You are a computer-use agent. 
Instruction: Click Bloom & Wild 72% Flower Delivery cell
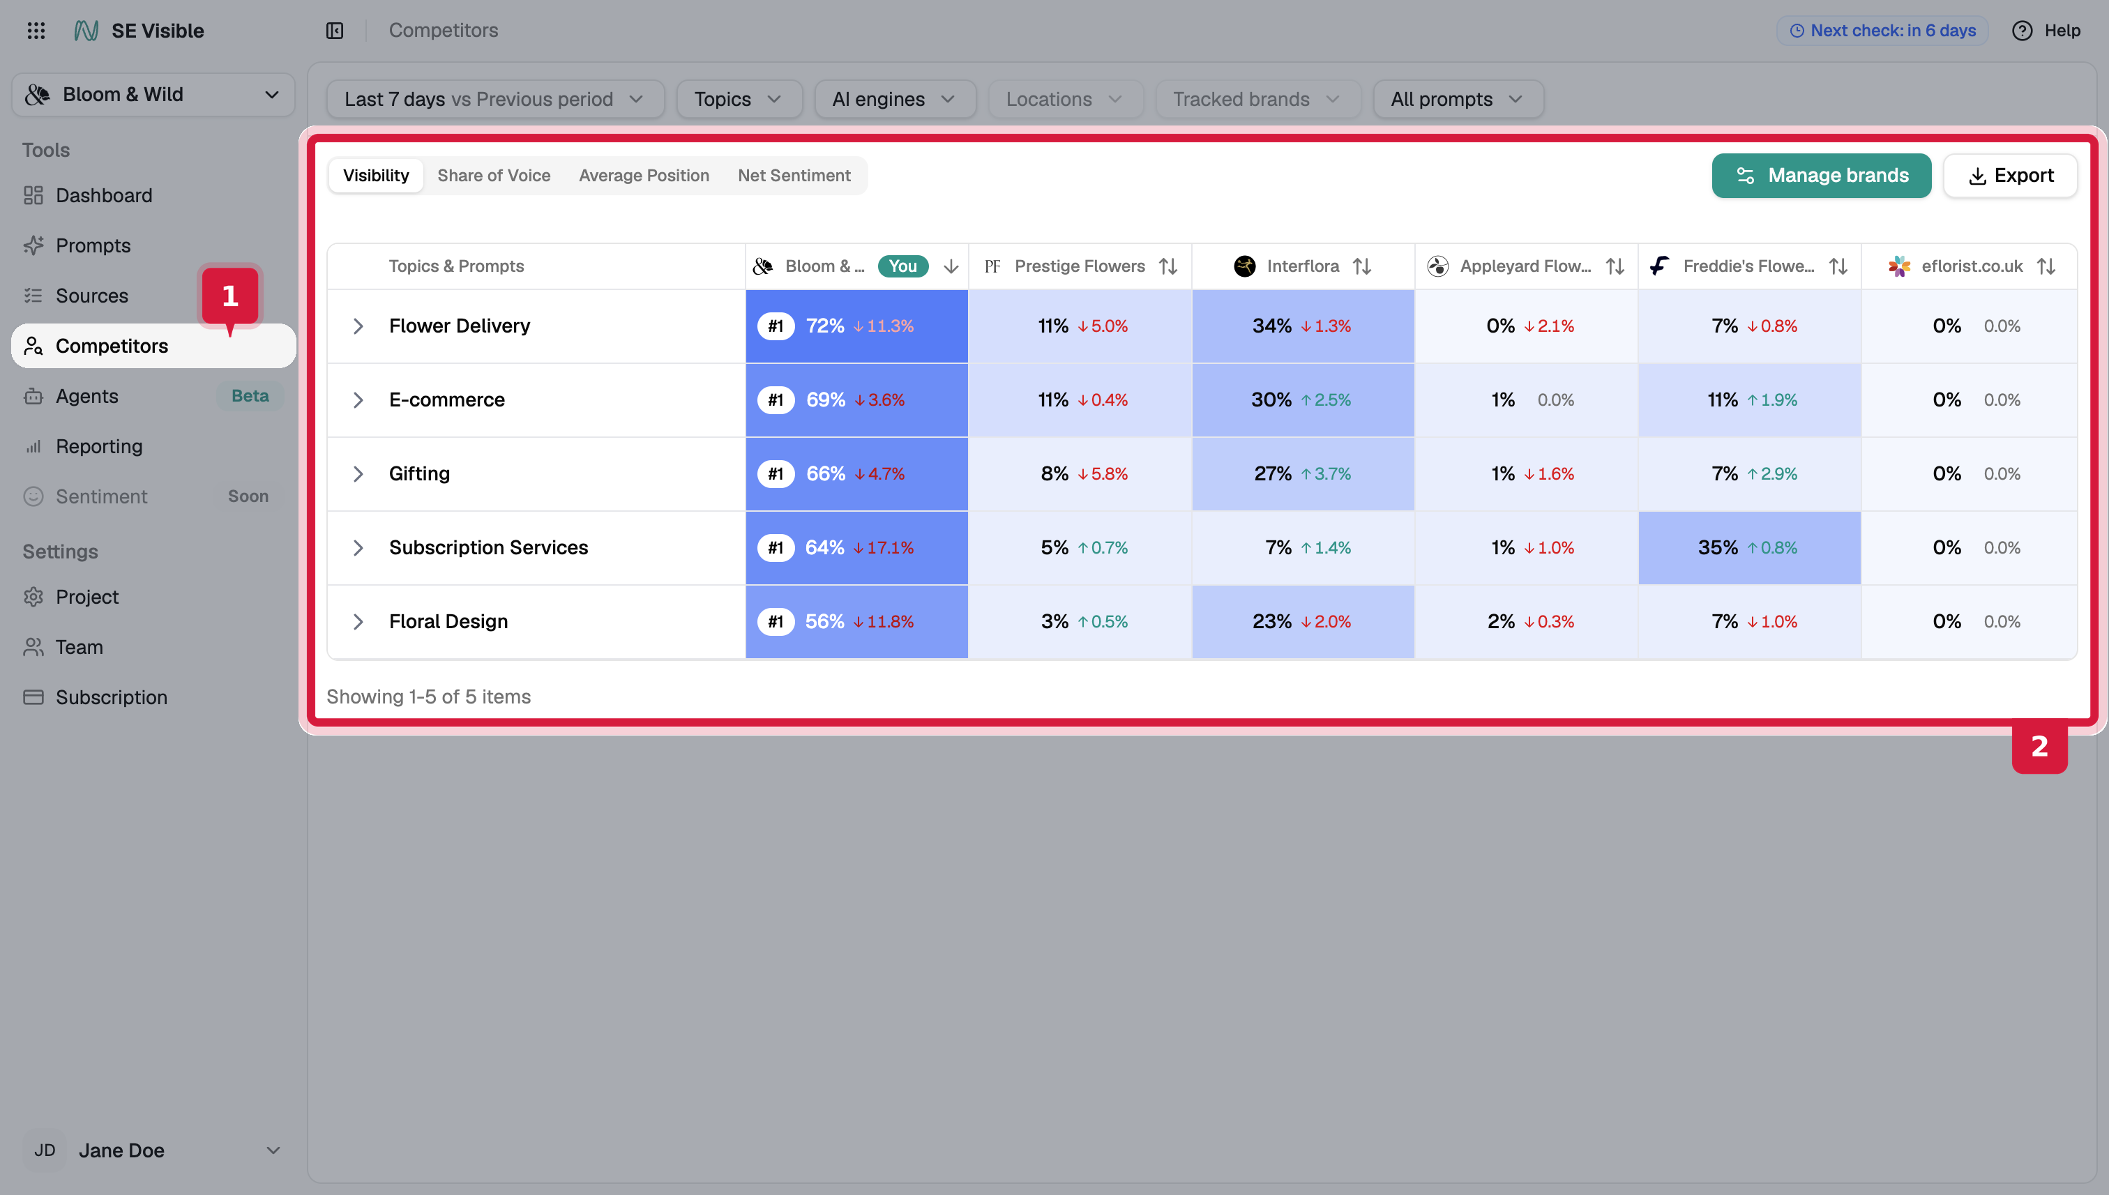point(857,326)
